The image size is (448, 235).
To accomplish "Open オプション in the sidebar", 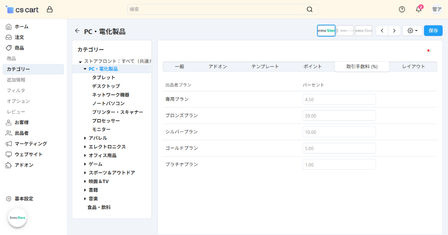I will pyautogui.click(x=18, y=101).
